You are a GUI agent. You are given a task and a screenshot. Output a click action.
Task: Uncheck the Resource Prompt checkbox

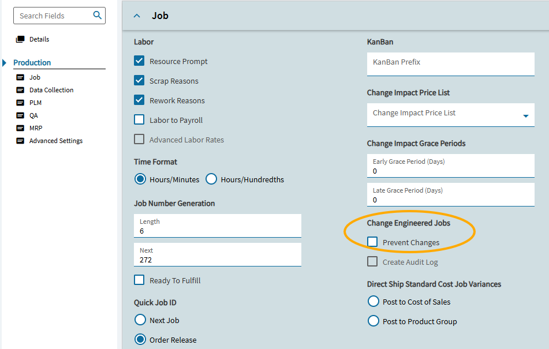pos(139,61)
